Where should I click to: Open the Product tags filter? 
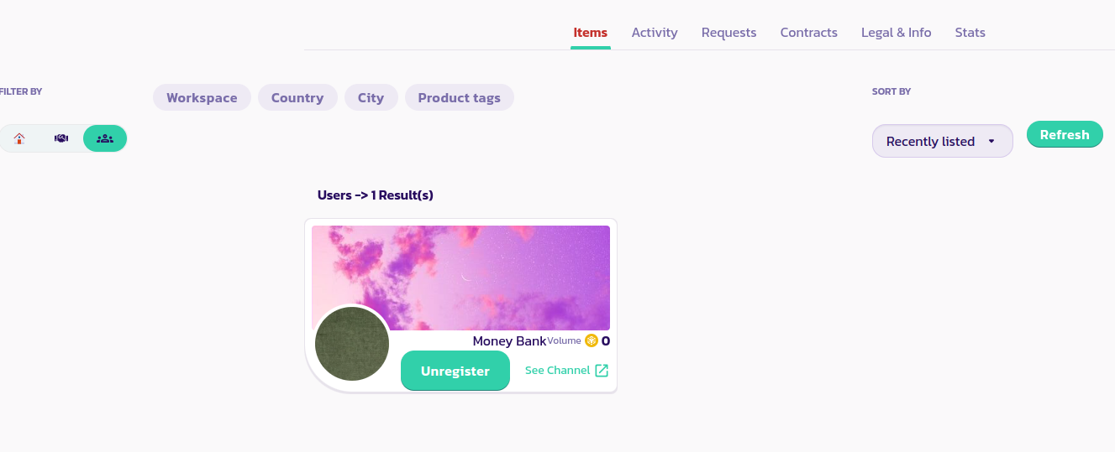(459, 97)
